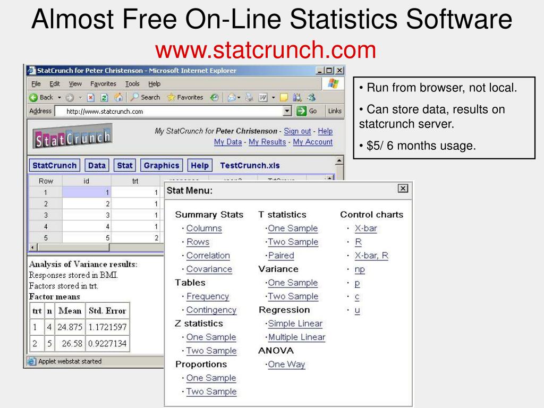Open the History clock icon
The width and height of the screenshot is (544, 408).
point(215,98)
